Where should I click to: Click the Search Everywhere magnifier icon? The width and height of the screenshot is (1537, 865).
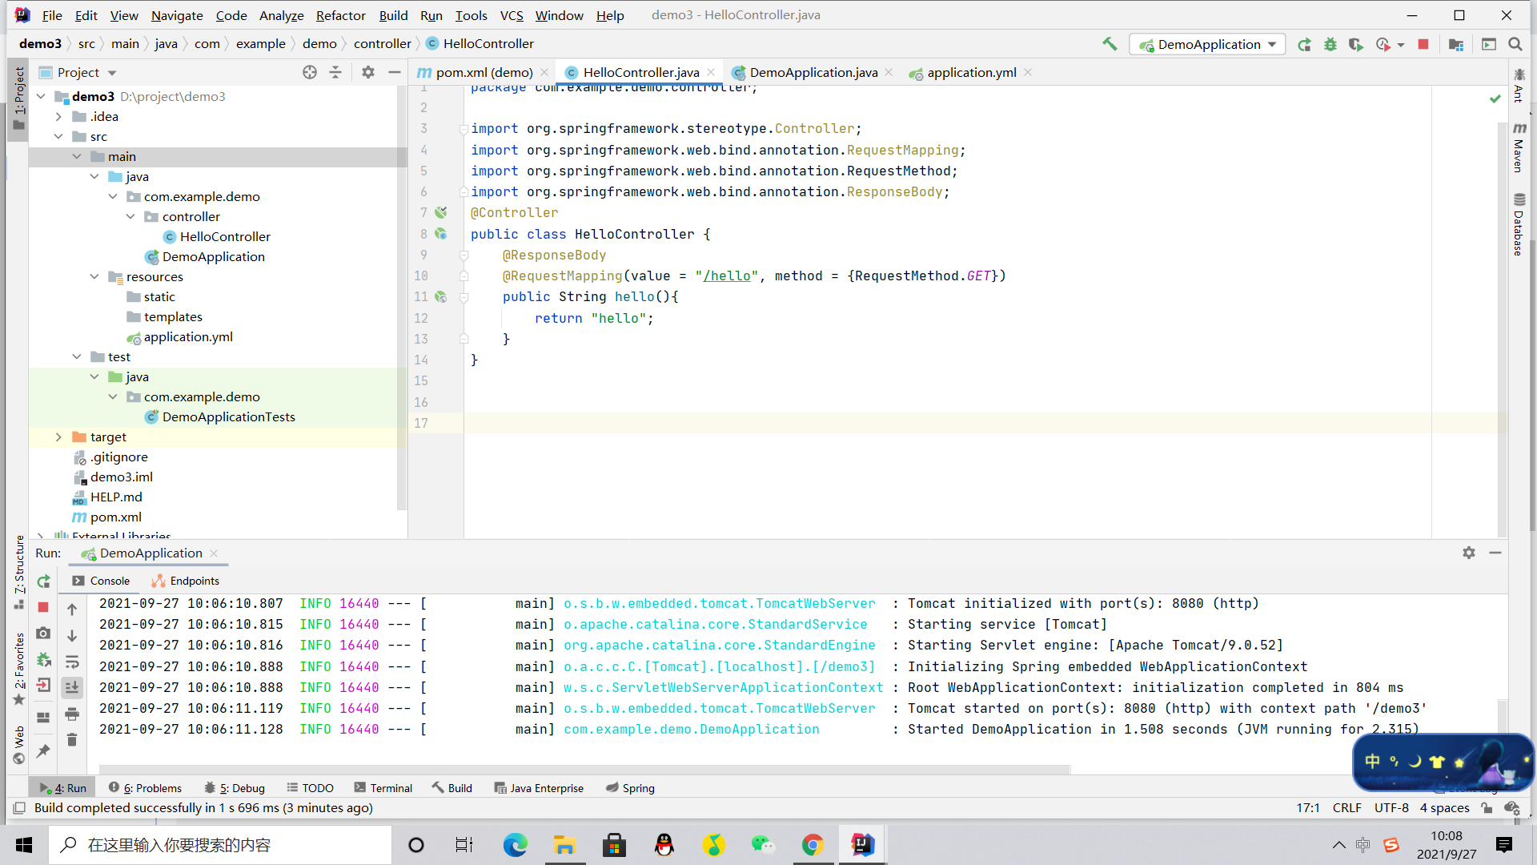pyautogui.click(x=1515, y=44)
